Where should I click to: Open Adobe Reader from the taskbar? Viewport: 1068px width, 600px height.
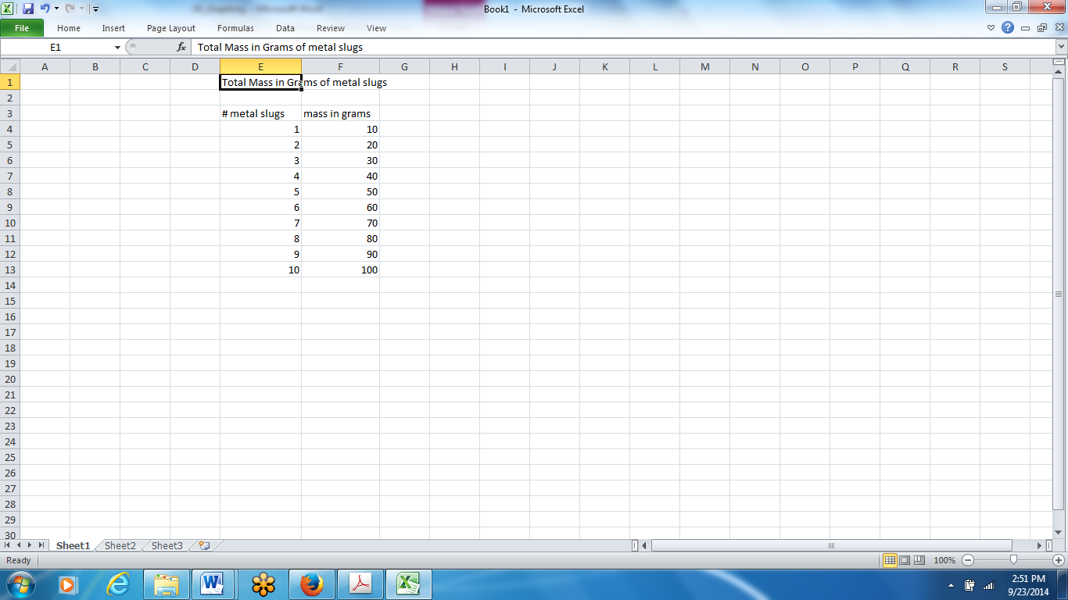[x=360, y=584]
